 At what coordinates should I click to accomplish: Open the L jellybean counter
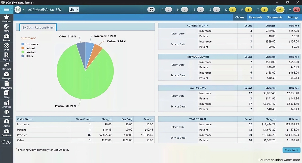click(280, 10)
